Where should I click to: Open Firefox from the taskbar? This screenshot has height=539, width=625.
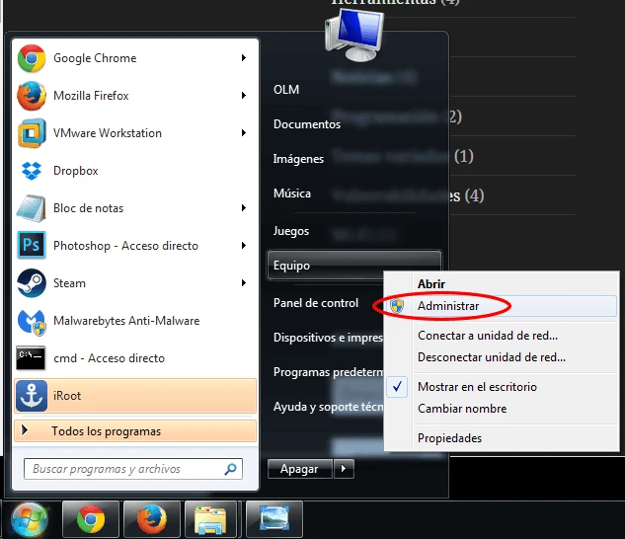tap(152, 519)
